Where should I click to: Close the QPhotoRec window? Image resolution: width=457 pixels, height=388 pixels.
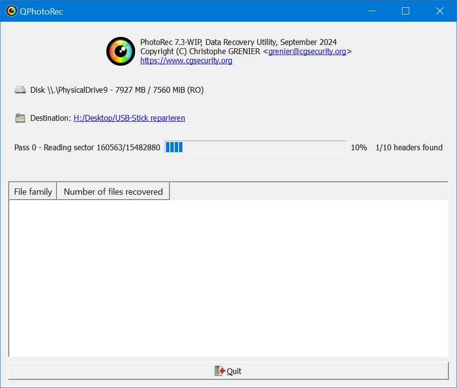440,11
